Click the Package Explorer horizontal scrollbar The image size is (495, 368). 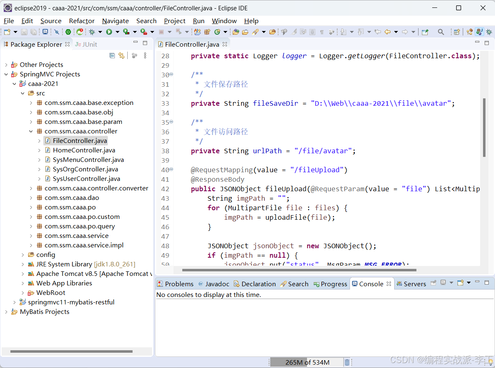coord(71,351)
